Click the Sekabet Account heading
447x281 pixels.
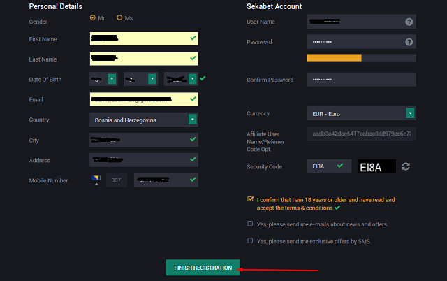tap(274, 6)
